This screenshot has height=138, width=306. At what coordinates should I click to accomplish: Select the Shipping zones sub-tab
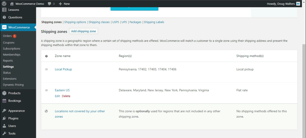pos(51,22)
